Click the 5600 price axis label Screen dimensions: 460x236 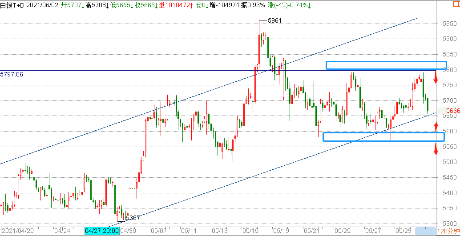click(x=449, y=131)
